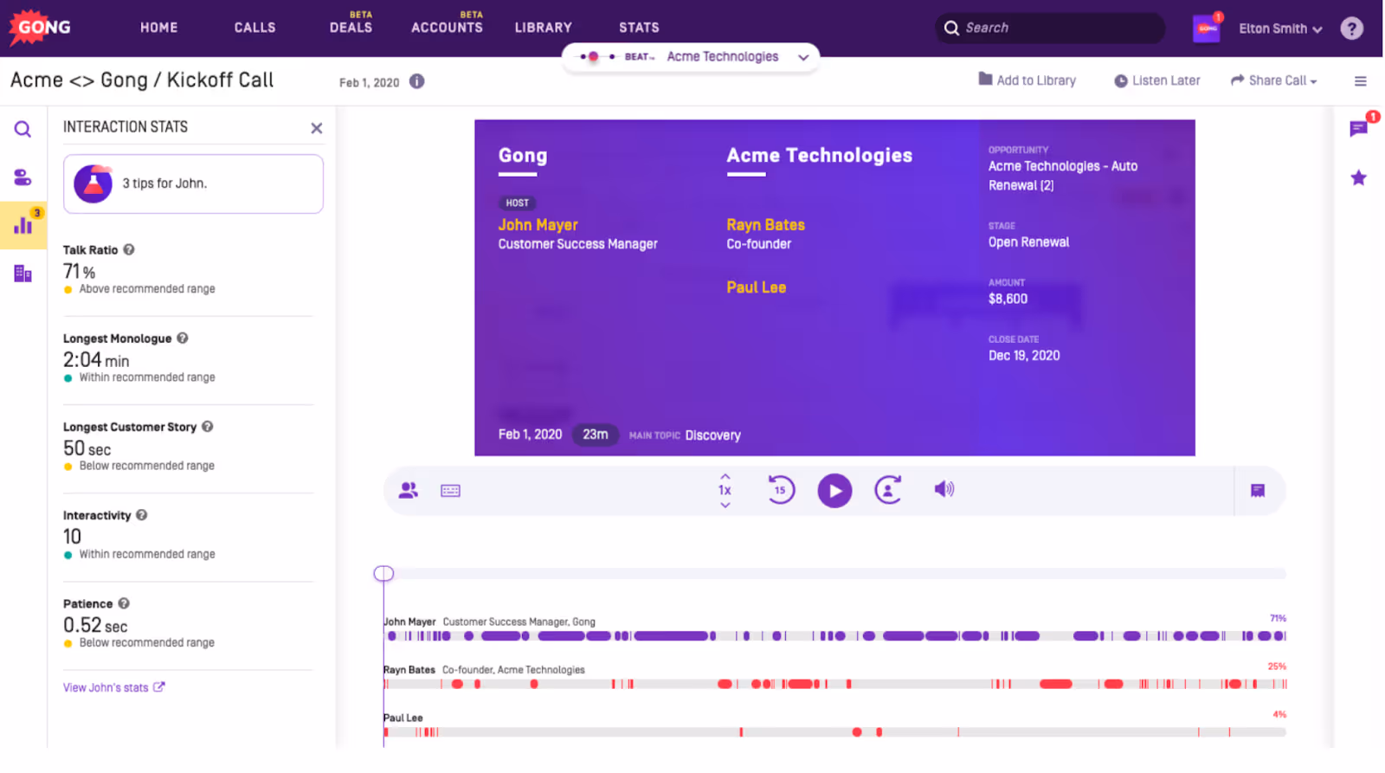The width and height of the screenshot is (1385, 773).
Task: Open the STATS nav item
Action: click(x=639, y=28)
